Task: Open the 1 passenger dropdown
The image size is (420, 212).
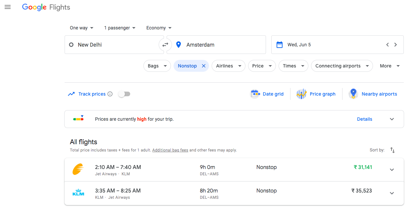Action: pyautogui.click(x=120, y=28)
